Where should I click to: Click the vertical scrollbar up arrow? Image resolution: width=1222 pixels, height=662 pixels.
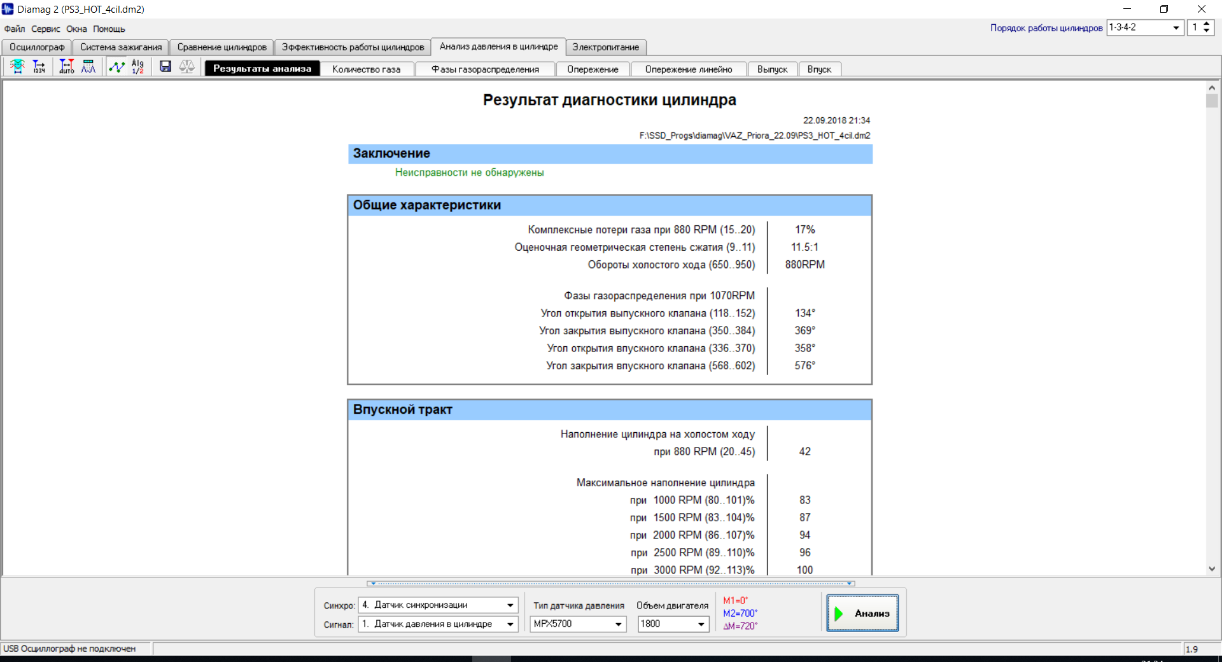(1212, 88)
